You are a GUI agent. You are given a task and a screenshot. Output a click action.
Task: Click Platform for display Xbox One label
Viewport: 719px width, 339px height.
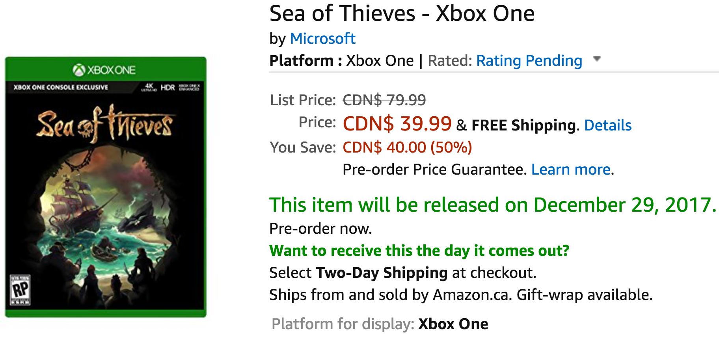(x=380, y=324)
